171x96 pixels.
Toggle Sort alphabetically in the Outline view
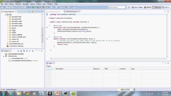21,51
